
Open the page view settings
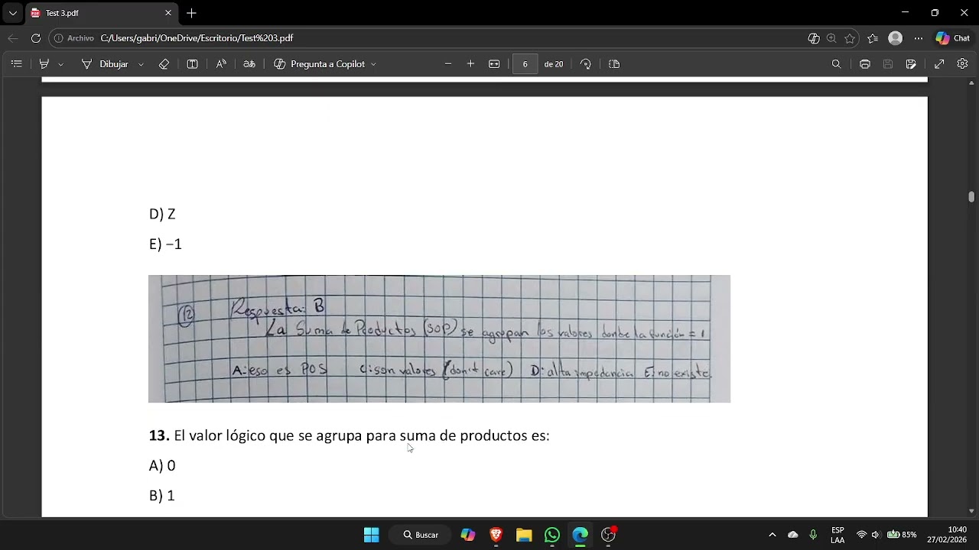tap(614, 64)
